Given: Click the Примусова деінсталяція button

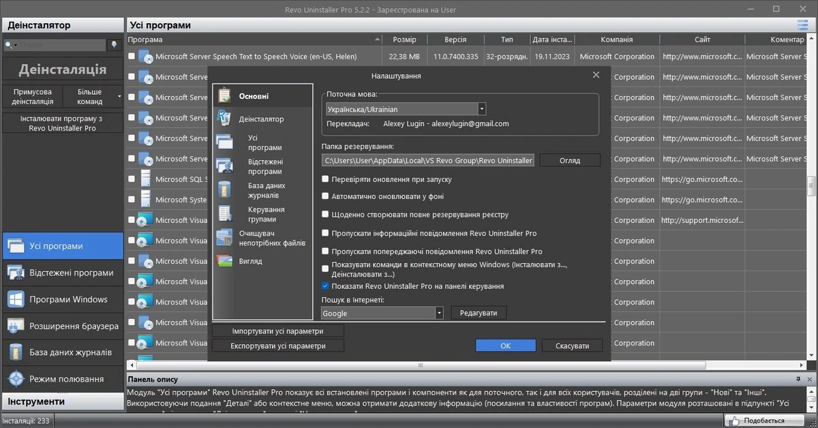Looking at the screenshot, I should point(33,97).
